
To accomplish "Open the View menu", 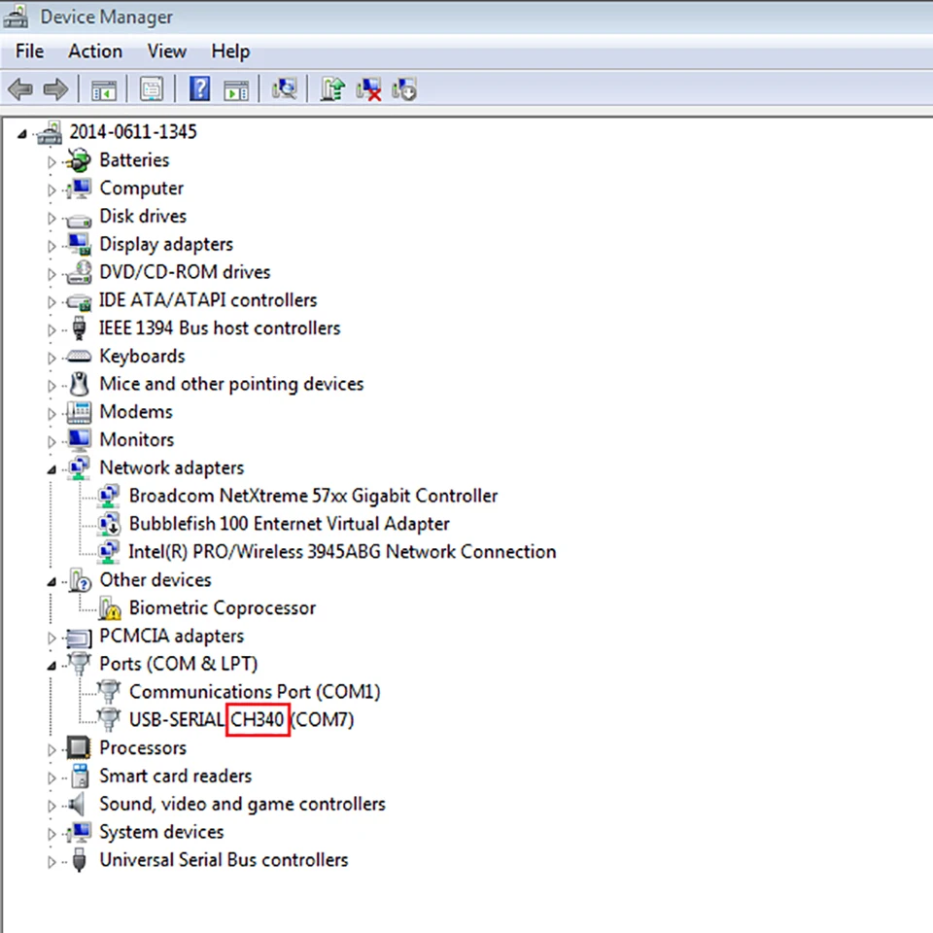I will coord(166,52).
